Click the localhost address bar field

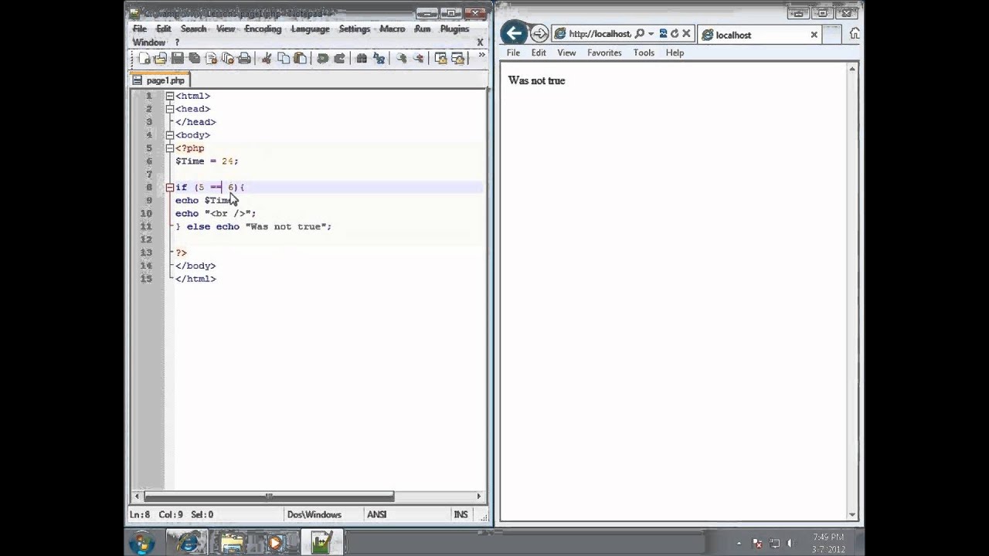(600, 34)
